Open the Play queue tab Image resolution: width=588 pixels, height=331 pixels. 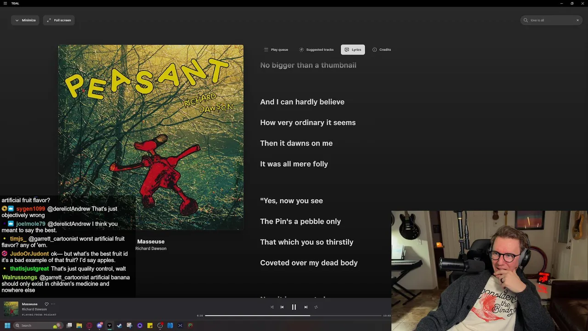[276, 50]
